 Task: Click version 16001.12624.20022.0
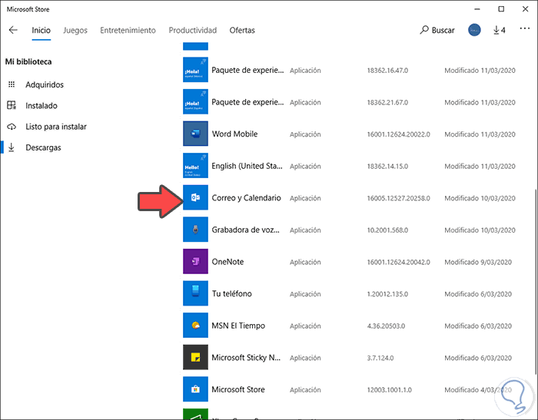[398, 134]
